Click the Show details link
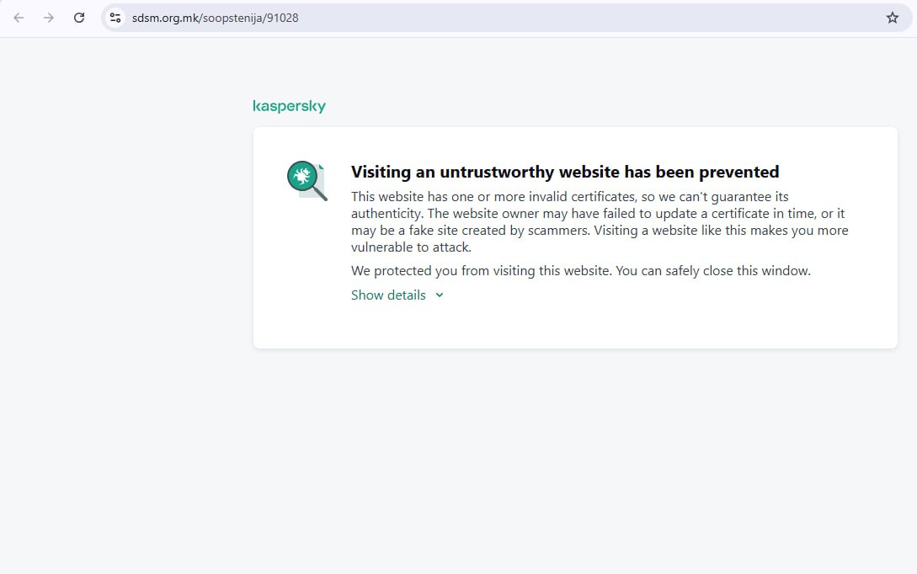Screen dimensions: 917x574 [388, 295]
